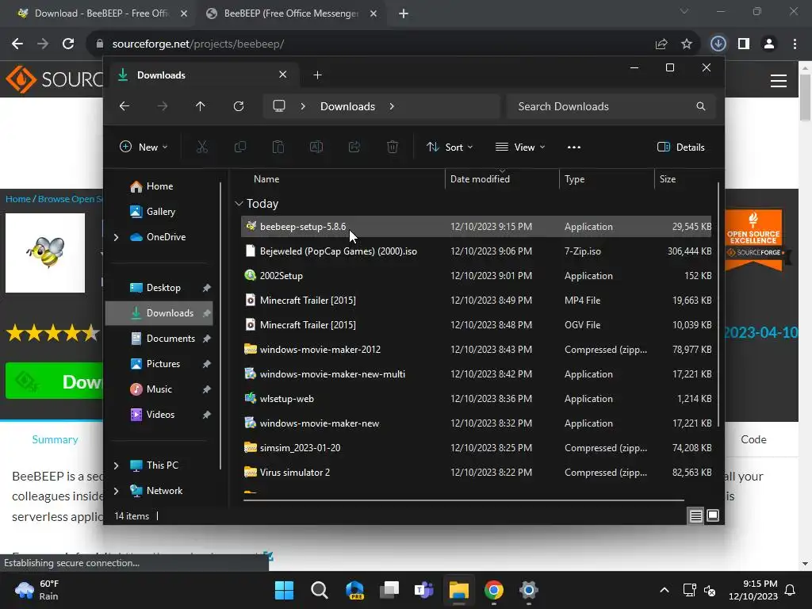Toggle the Details pane button

tap(680, 147)
